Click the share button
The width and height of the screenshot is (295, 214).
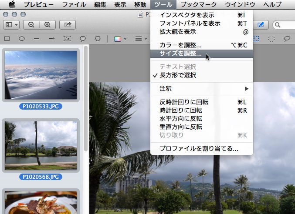[68, 25]
